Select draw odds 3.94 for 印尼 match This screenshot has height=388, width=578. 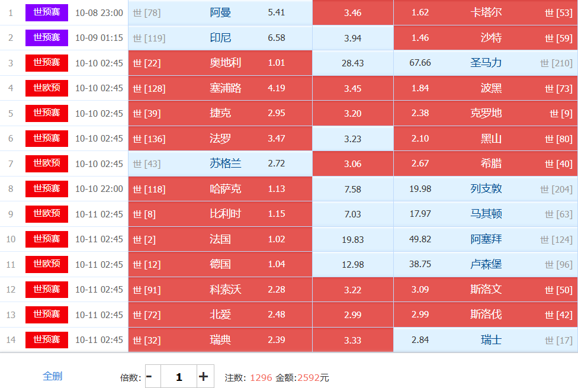(352, 38)
